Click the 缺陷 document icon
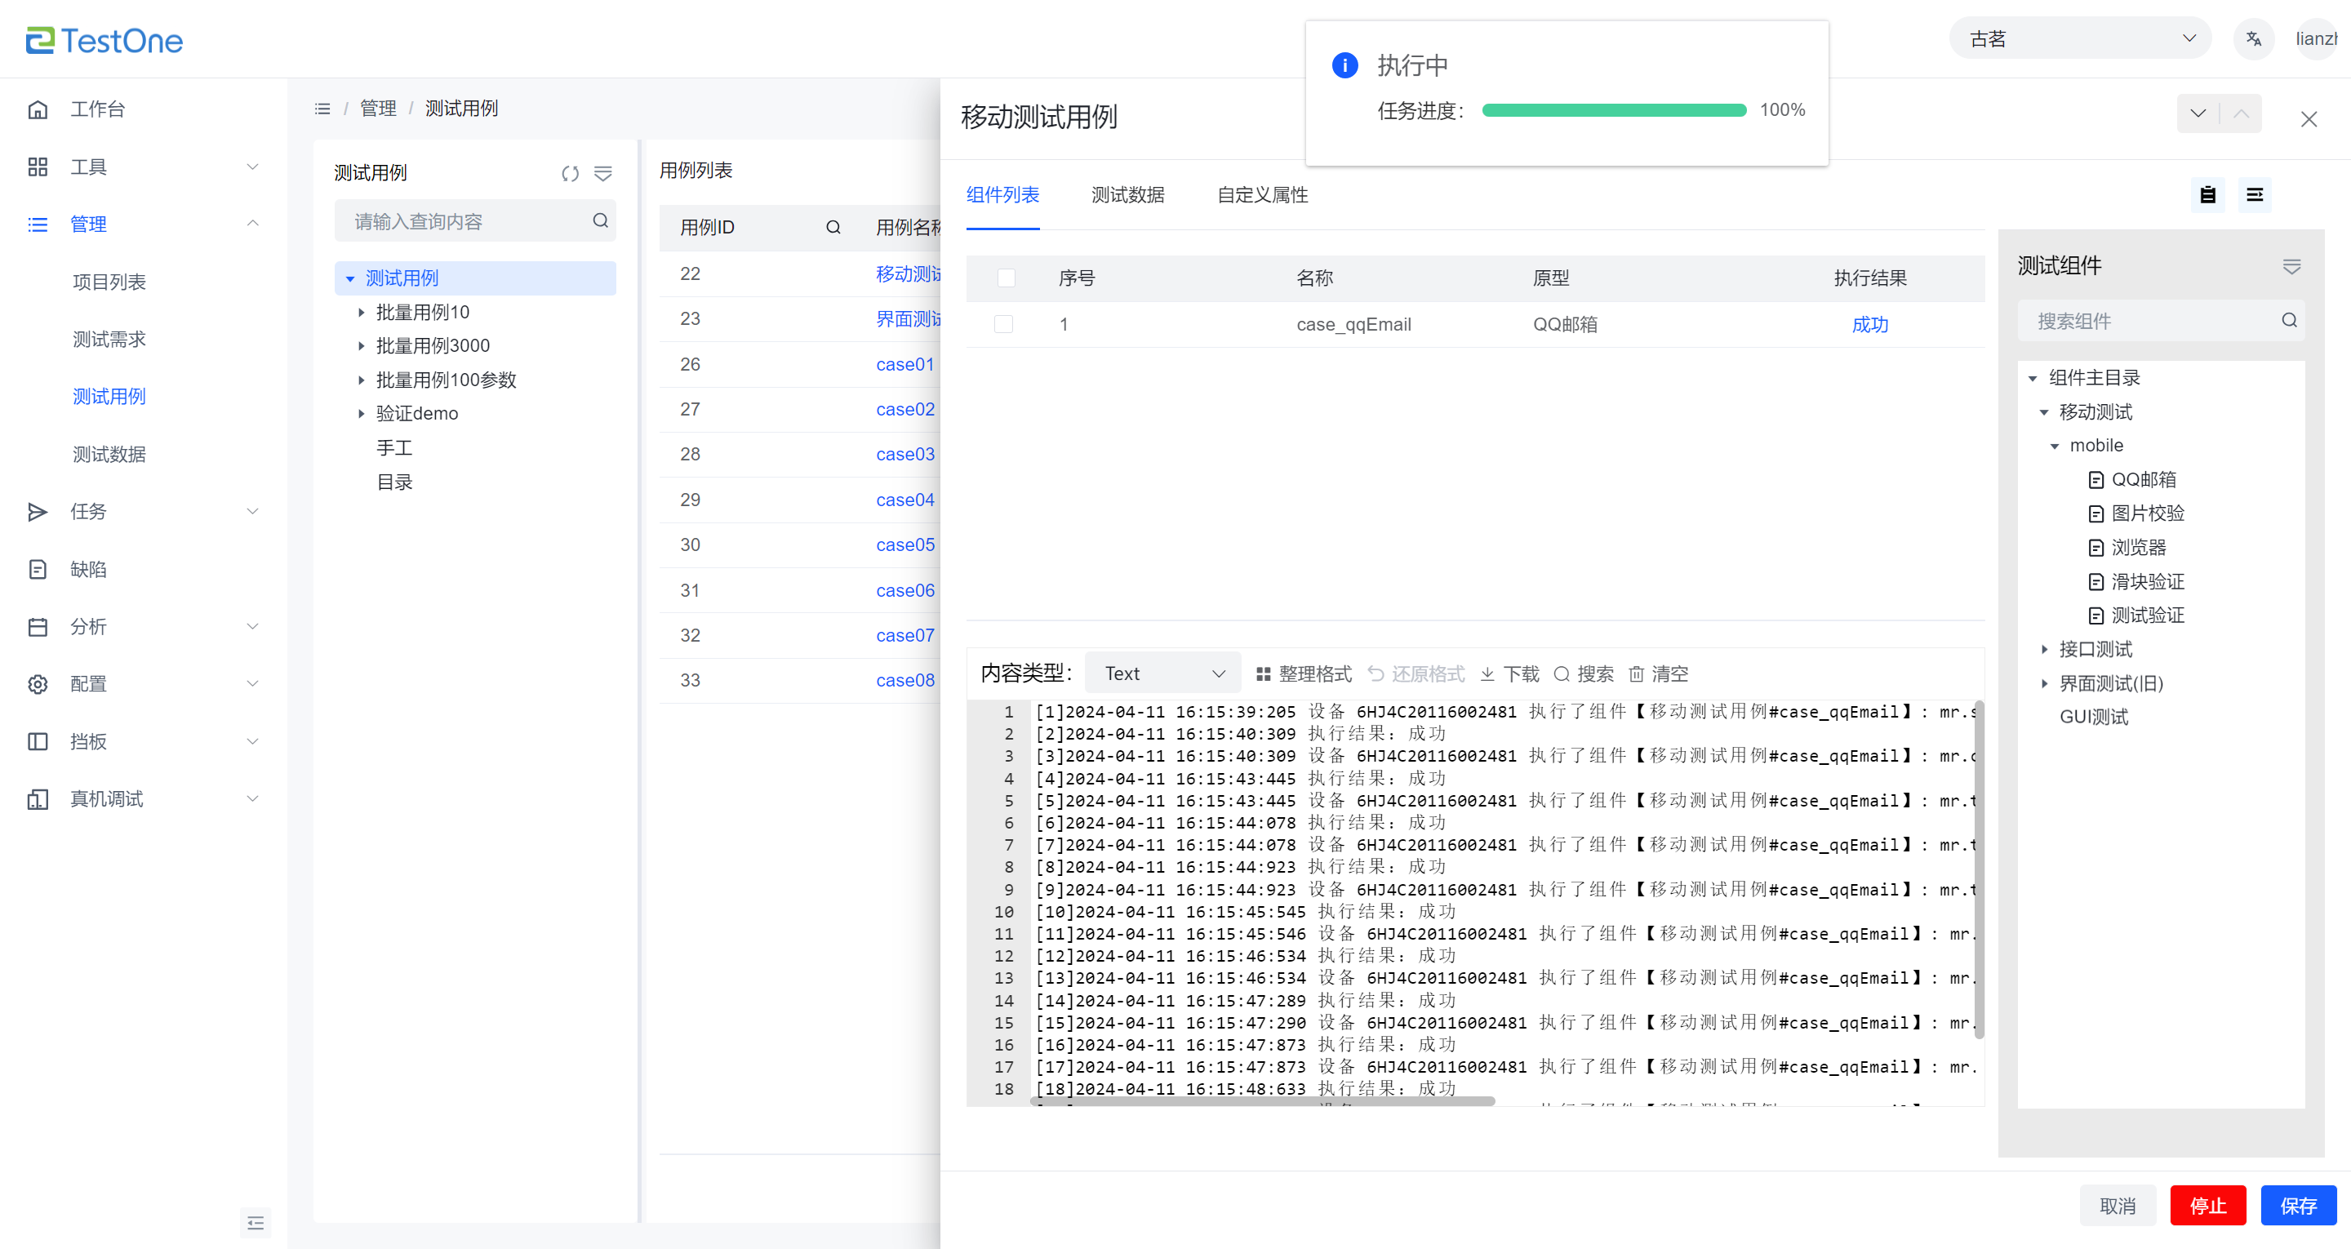Viewport: 2351px width, 1249px height. pos(38,570)
